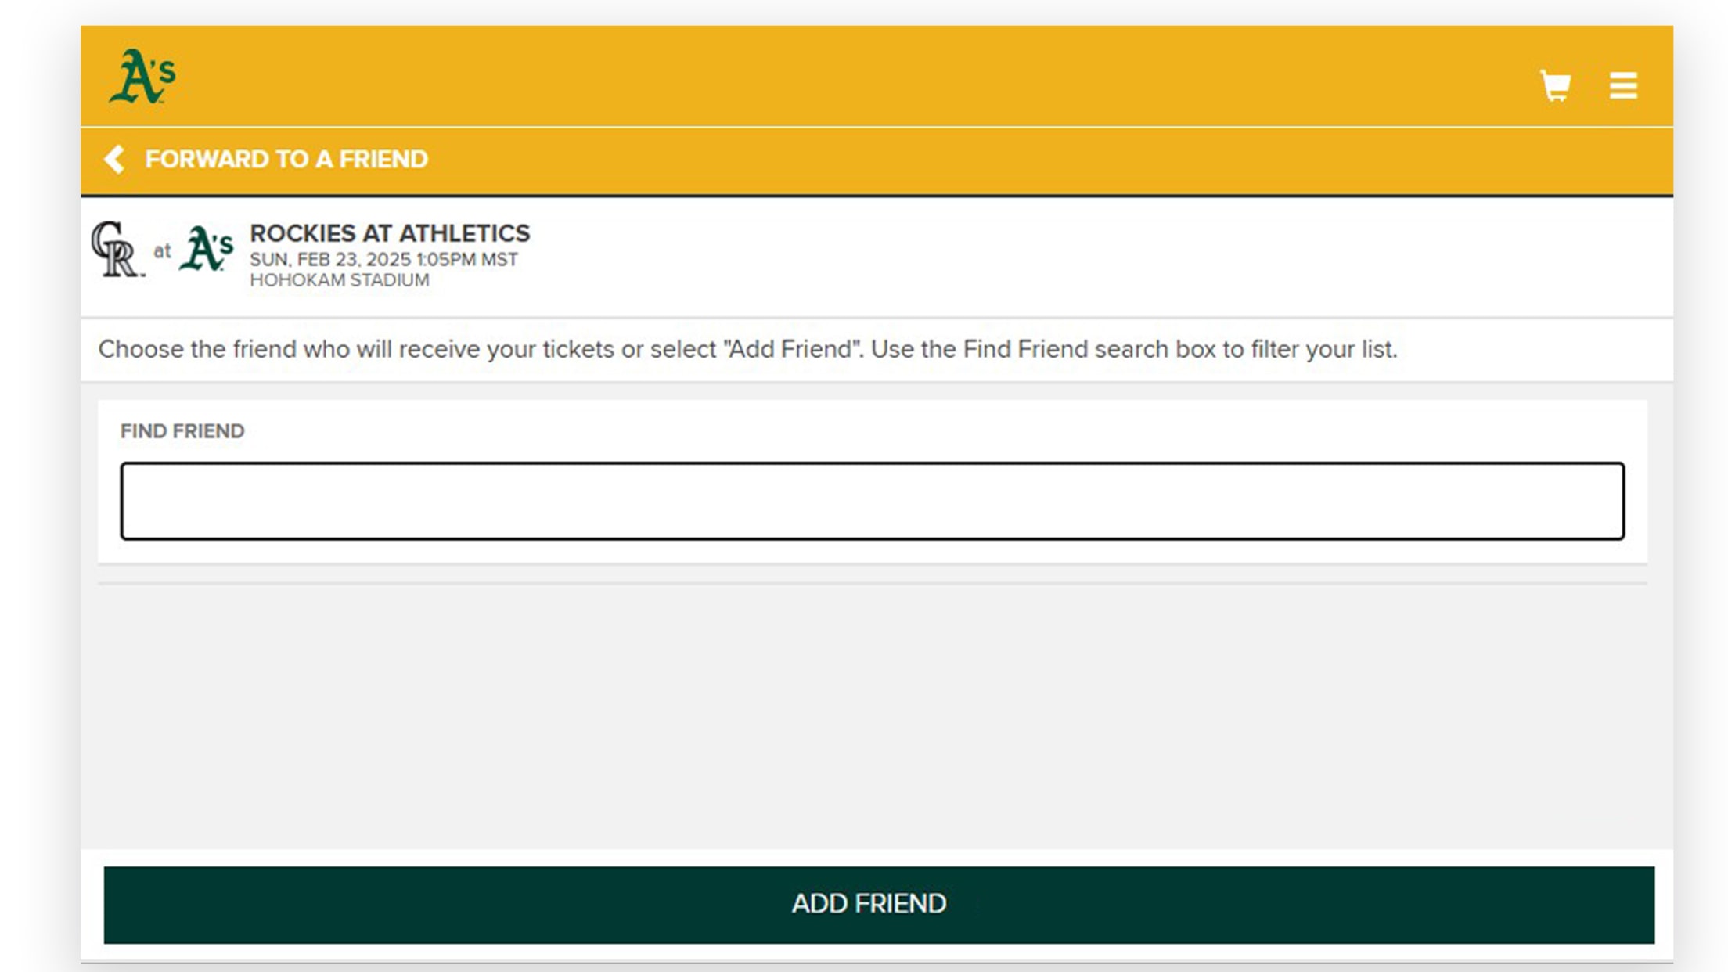Screen dimensions: 1728x972
Task: Click the back chevron arrow
Action: click(x=114, y=160)
